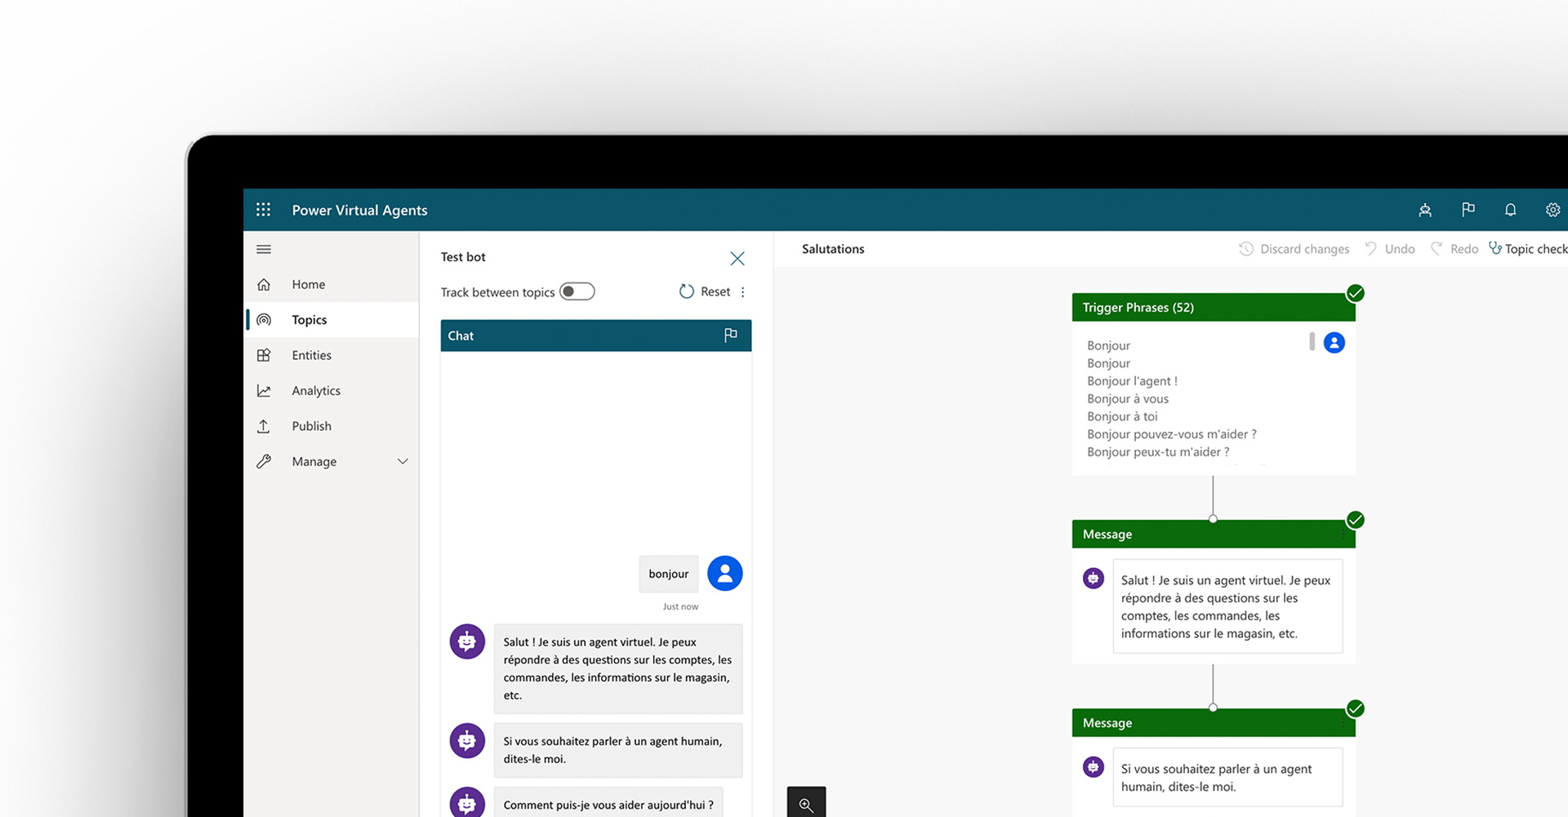
Task: Open the settings gear icon
Action: 1552,210
